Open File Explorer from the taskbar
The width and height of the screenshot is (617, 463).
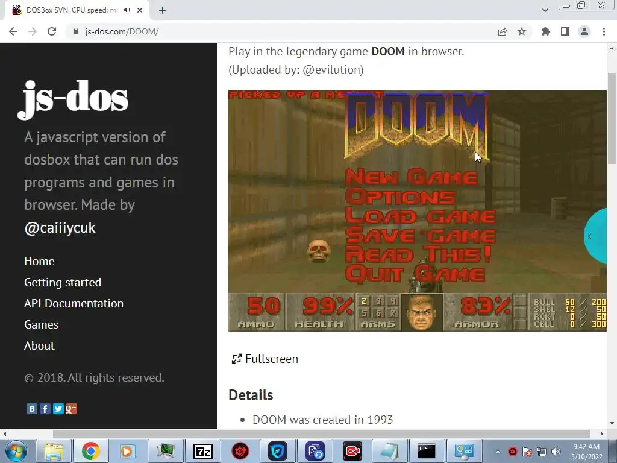coord(54,451)
